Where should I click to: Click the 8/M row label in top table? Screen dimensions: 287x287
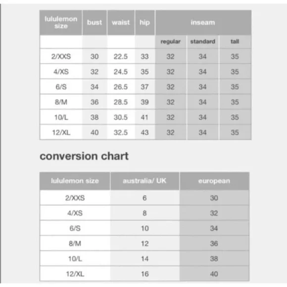[x=61, y=102]
